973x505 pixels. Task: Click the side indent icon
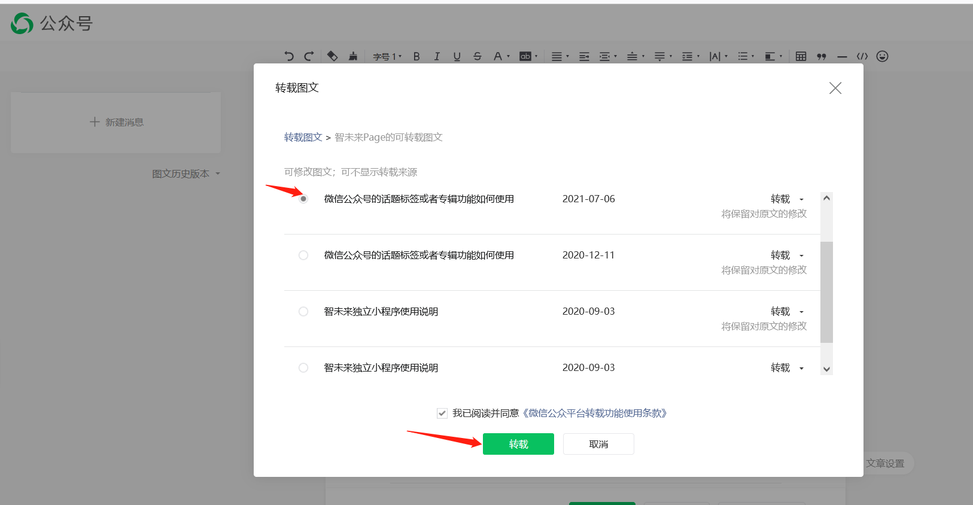click(x=604, y=56)
